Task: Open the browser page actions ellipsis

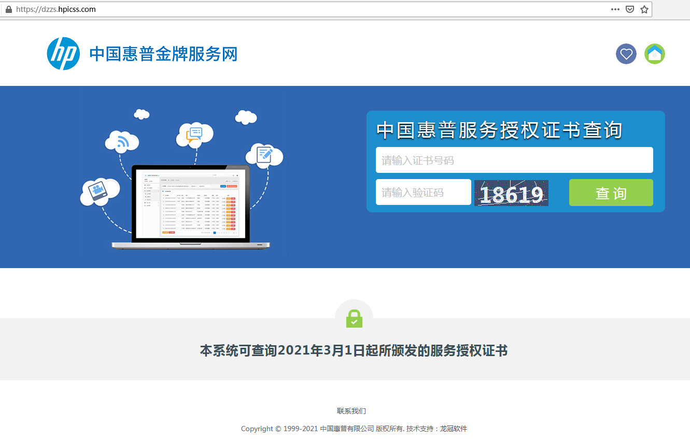Action: pyautogui.click(x=615, y=9)
